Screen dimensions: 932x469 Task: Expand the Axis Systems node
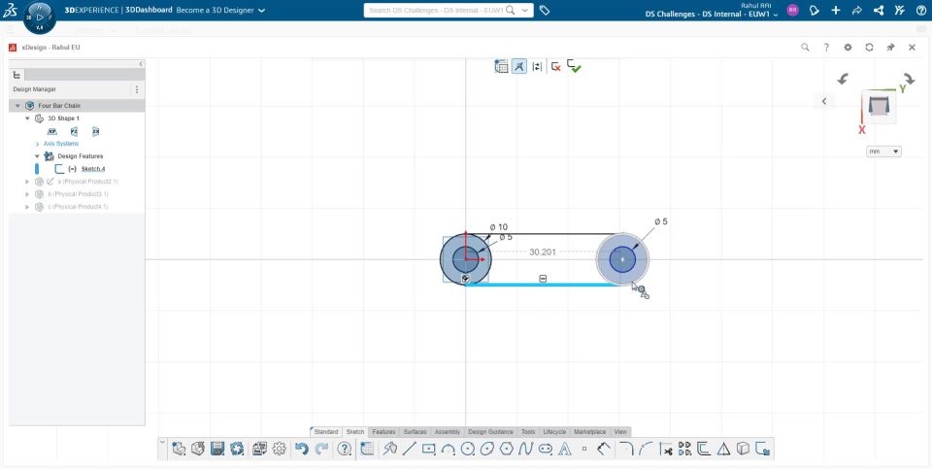point(37,144)
